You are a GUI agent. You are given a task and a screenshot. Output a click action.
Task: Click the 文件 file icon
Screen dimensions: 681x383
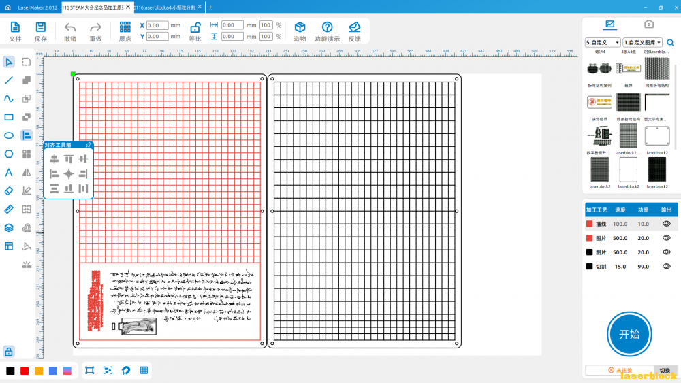click(x=15, y=27)
